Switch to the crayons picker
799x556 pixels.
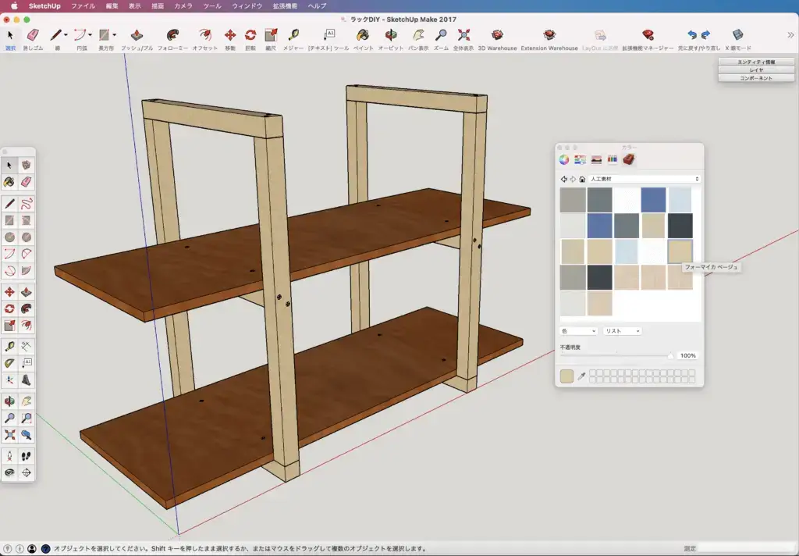point(613,159)
